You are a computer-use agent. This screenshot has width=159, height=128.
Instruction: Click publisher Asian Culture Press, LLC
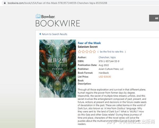[x=111, y=69]
